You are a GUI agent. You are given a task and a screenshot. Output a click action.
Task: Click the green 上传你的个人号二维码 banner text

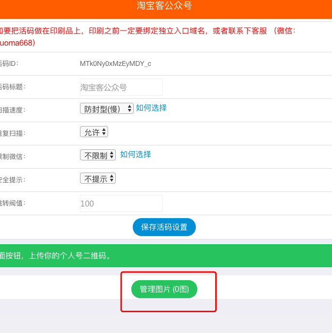(55, 256)
